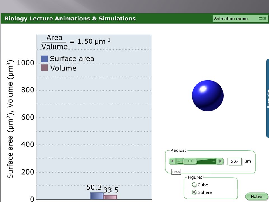Viewport: 269px width, 202px height.
Task: Select the Cube figure radio button
Action: click(x=194, y=185)
